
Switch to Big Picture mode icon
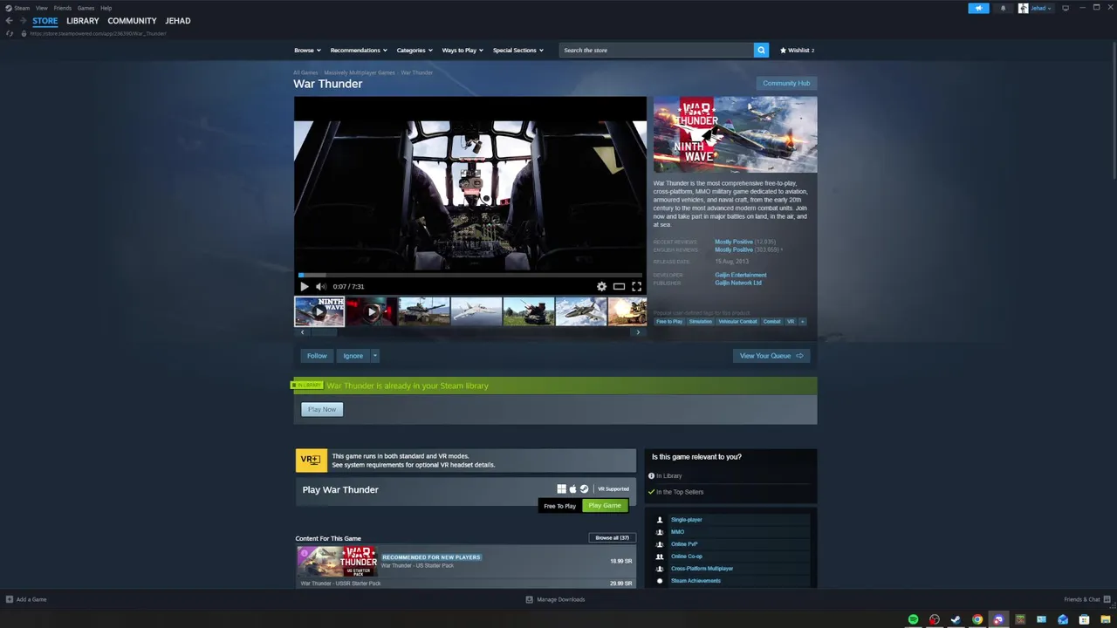pyautogui.click(x=1065, y=8)
